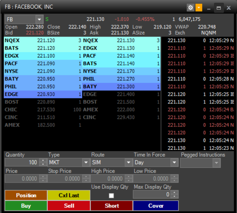Expand the Type MKT dropdown

pos(86,162)
